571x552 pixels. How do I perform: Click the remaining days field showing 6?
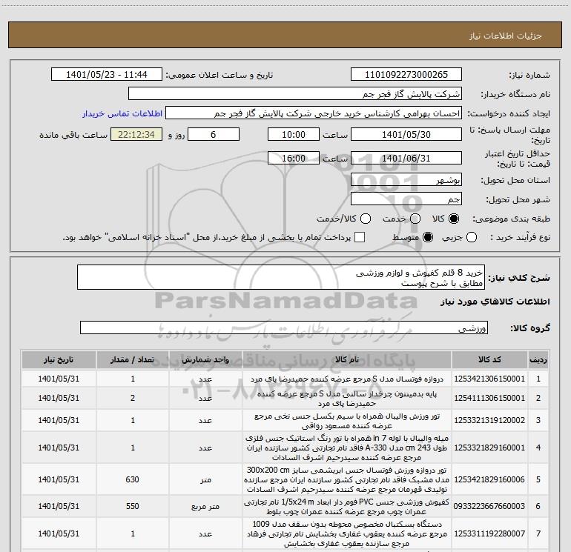(x=214, y=134)
